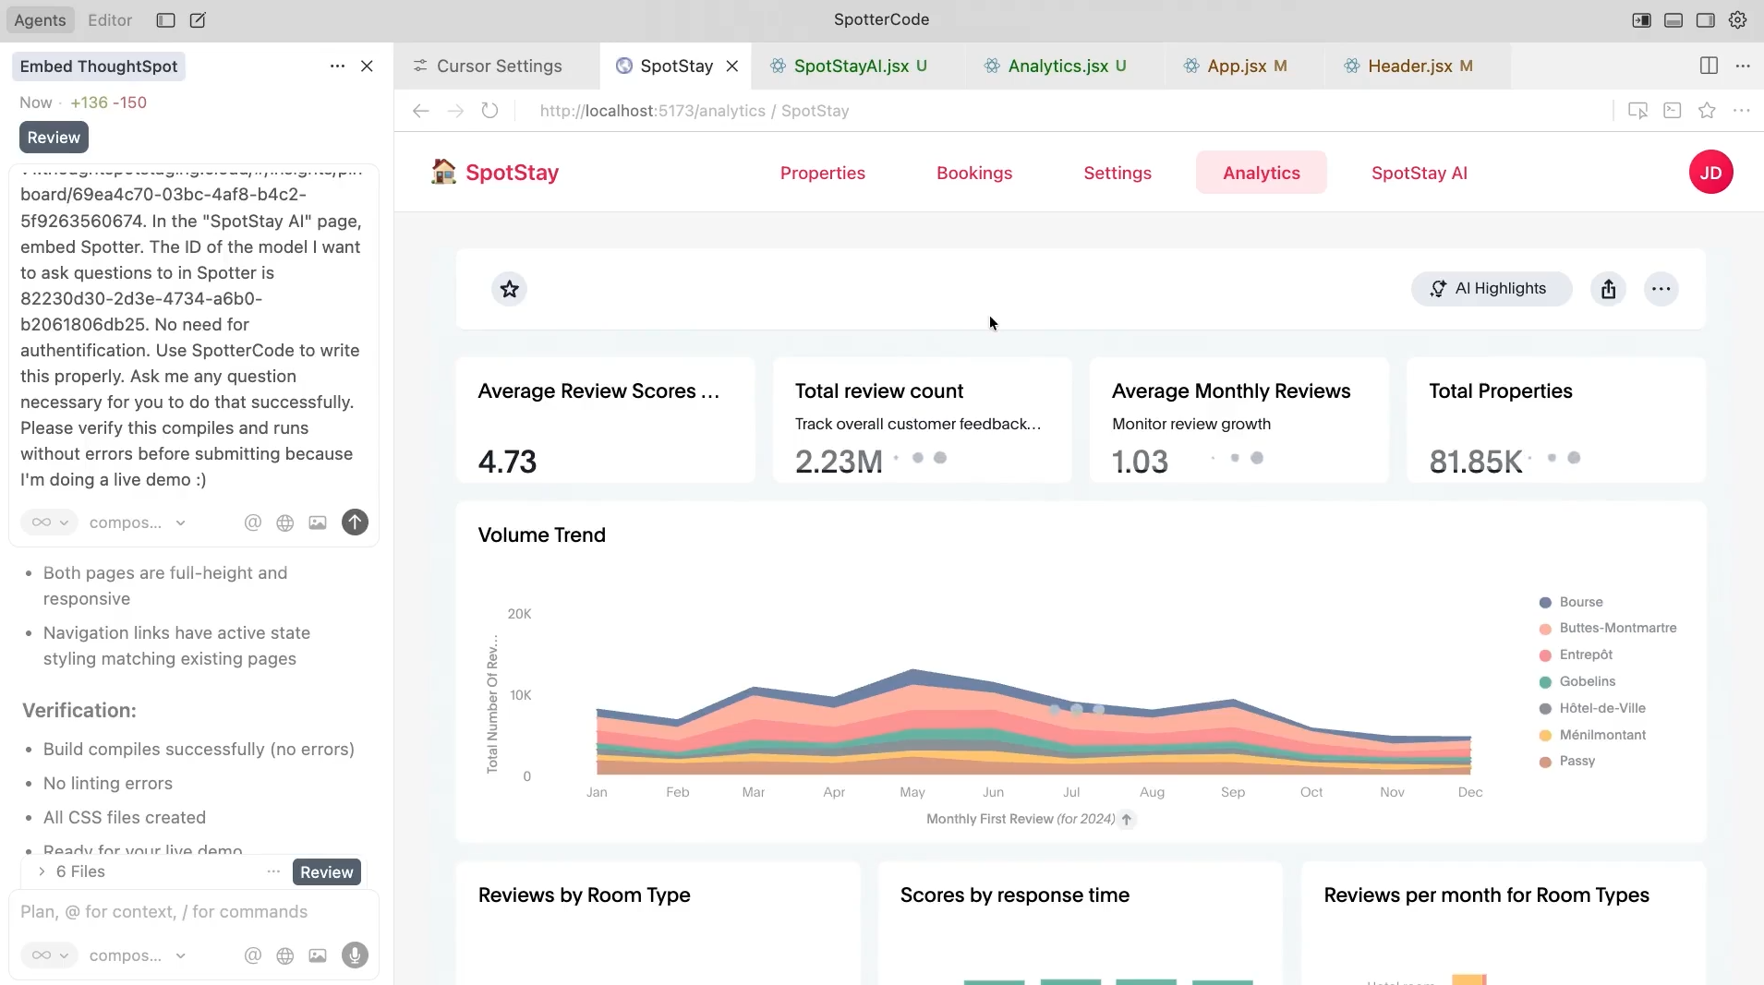The width and height of the screenshot is (1764, 985).
Task: Open the settings gear in title bar
Action: pos(1737,20)
